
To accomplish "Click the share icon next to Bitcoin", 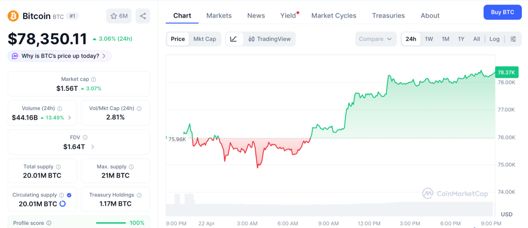I will pyautogui.click(x=143, y=16).
